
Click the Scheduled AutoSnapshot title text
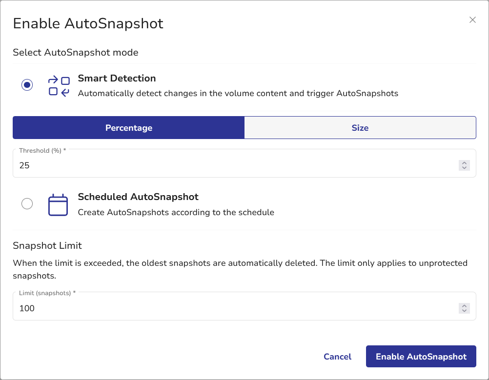[x=138, y=197]
